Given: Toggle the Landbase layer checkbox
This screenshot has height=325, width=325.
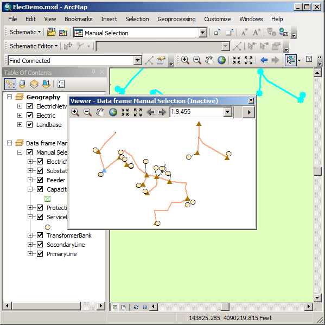Looking at the screenshot, I should pyautogui.click(x=30, y=125).
